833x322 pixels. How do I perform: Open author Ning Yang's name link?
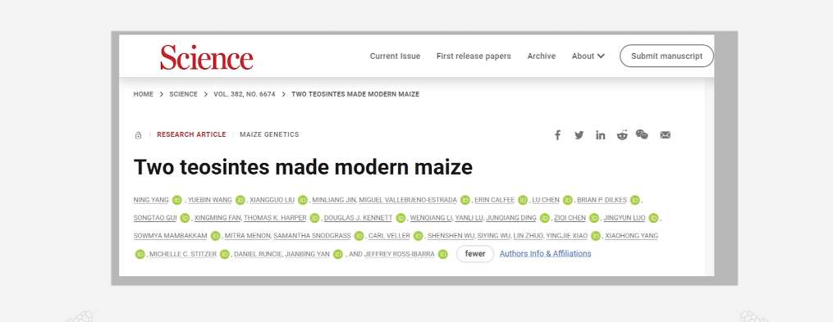[151, 200]
